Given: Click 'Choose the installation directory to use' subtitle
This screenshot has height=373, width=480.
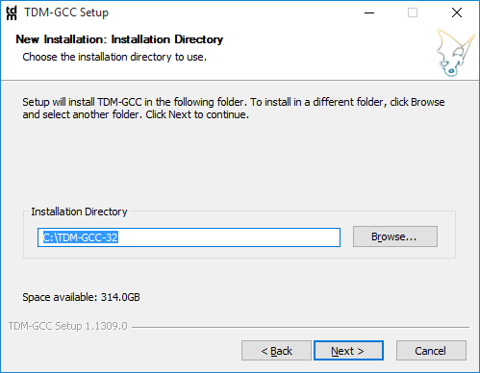Looking at the screenshot, I should (114, 57).
